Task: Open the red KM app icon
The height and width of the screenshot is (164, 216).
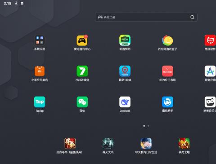Action: point(210,40)
